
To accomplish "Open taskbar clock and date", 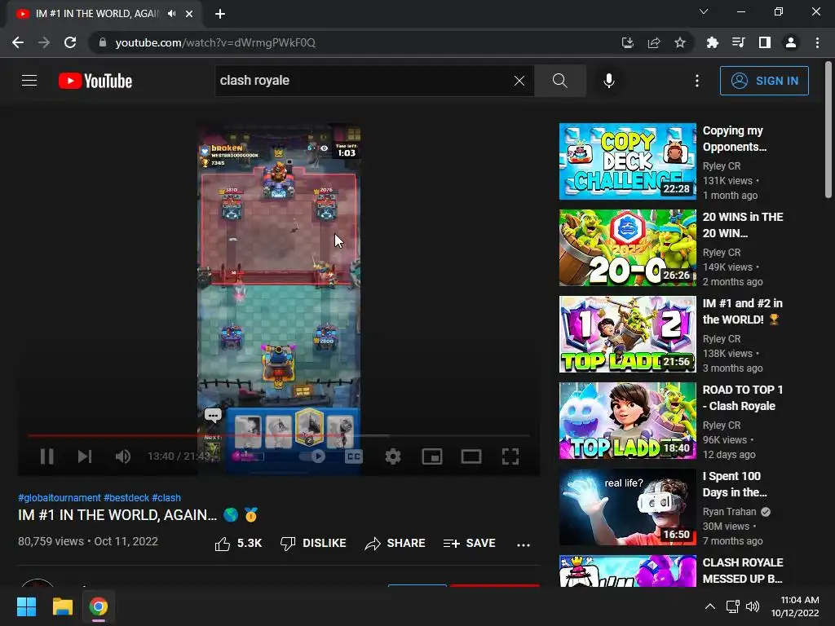I will pyautogui.click(x=795, y=606).
